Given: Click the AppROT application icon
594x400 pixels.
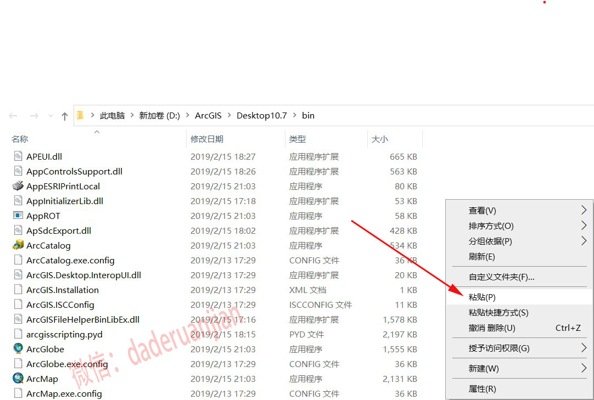Looking at the screenshot, I should coord(18,215).
